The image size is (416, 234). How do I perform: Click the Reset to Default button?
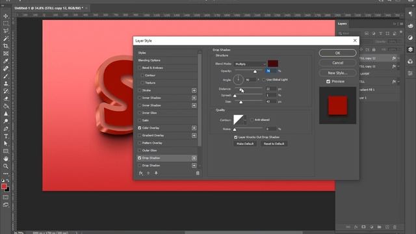pyautogui.click(x=274, y=144)
